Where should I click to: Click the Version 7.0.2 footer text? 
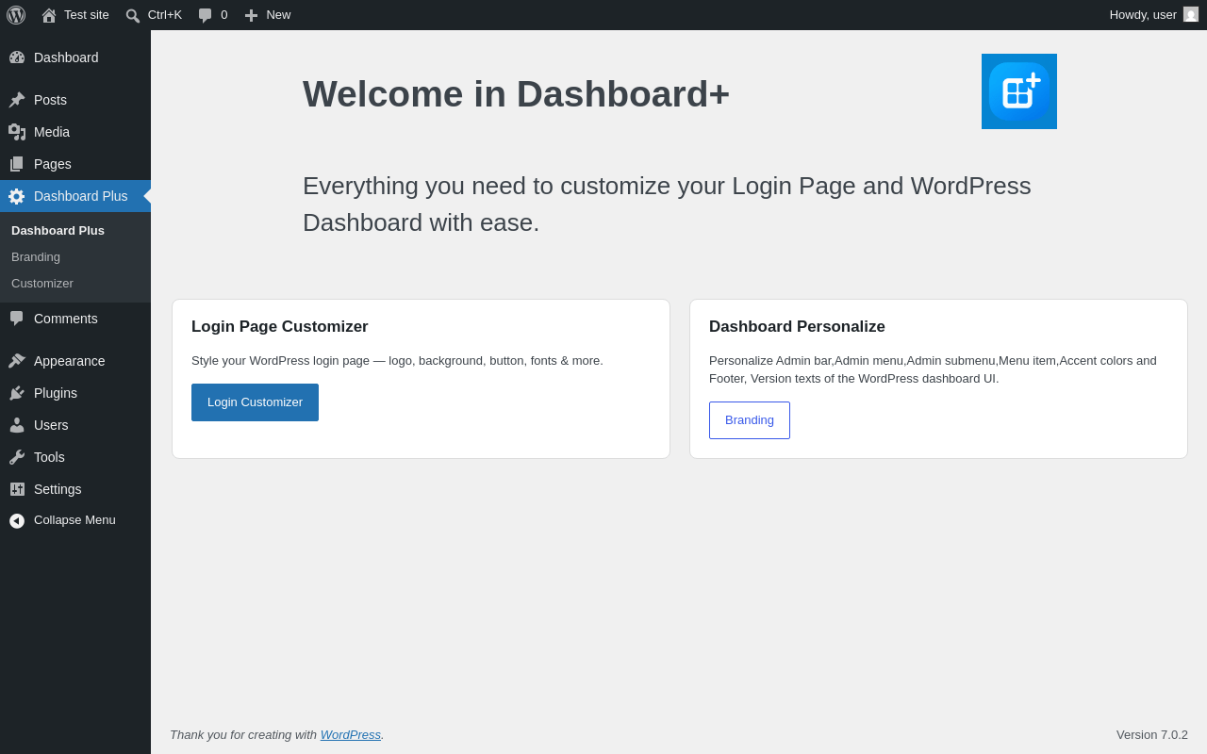pos(1152,735)
